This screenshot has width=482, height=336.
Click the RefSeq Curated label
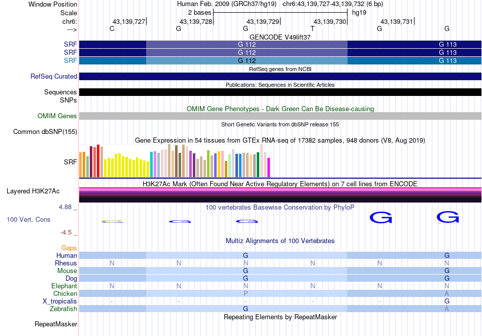[54, 76]
